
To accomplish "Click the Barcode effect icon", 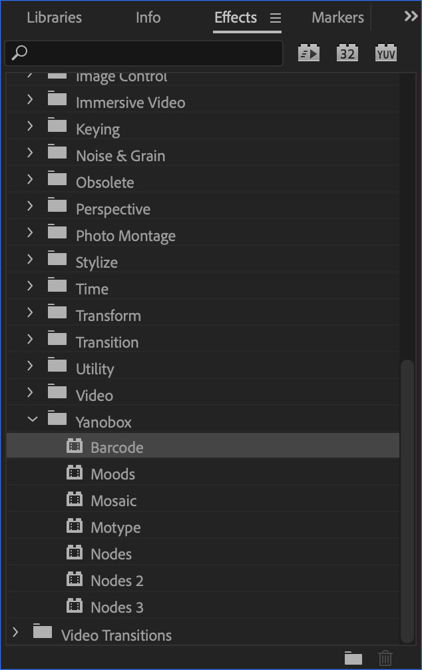I will click(x=75, y=447).
